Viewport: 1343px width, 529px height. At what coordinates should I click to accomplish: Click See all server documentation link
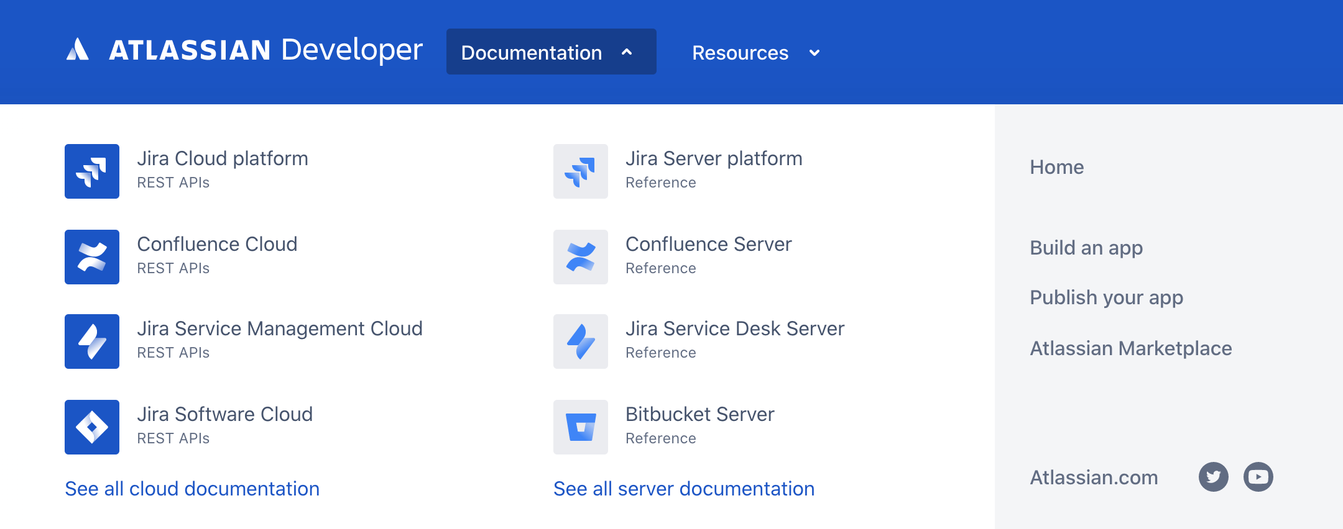point(683,489)
